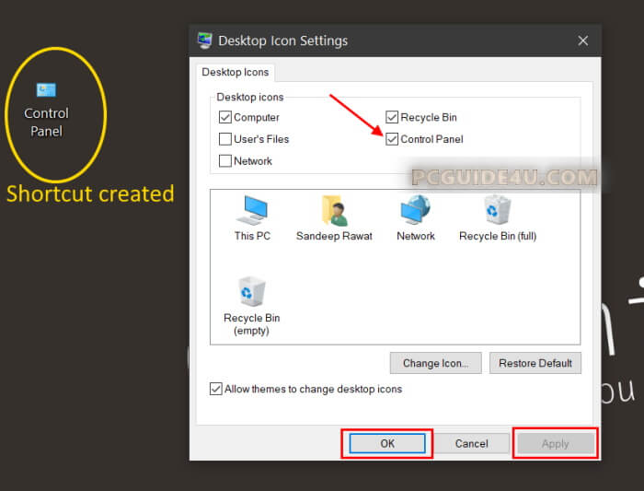Image resolution: width=644 pixels, height=491 pixels.
Task: Click the Control Panel desktop shortcut
Action: tap(46, 90)
